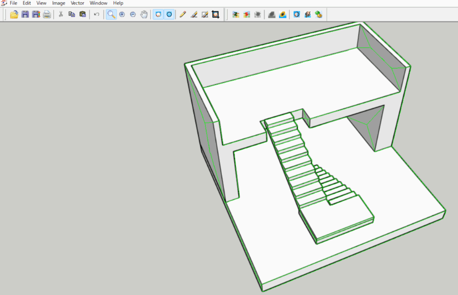The image size is (458, 295).
Task: Click the Save floppy disk icon
Action: pos(25,14)
